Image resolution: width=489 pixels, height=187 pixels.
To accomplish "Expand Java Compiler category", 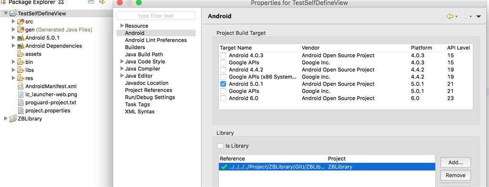I will pyautogui.click(x=122, y=69).
